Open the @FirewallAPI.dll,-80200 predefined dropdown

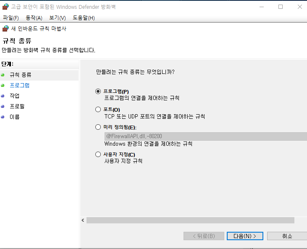206,136
